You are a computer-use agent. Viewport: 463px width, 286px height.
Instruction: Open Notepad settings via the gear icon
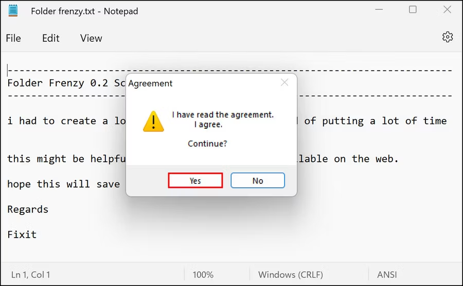pos(448,37)
